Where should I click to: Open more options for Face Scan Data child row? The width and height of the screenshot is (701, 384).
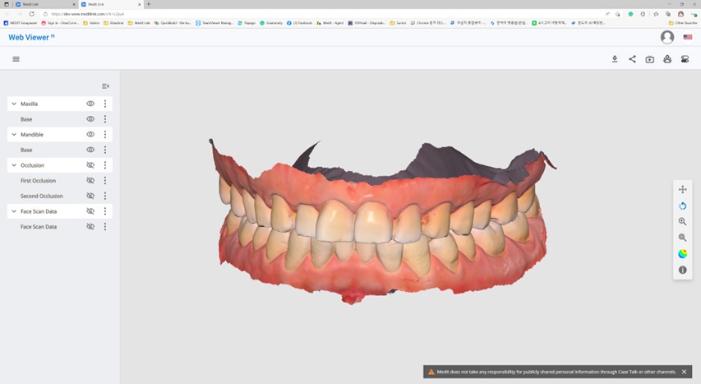pos(105,226)
